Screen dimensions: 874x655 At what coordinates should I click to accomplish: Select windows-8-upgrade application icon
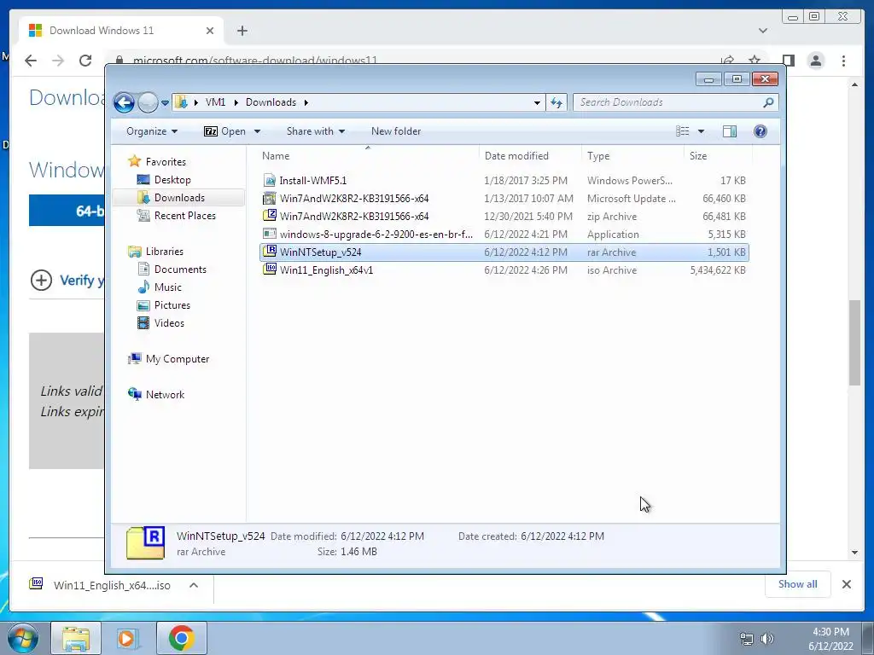pos(270,234)
